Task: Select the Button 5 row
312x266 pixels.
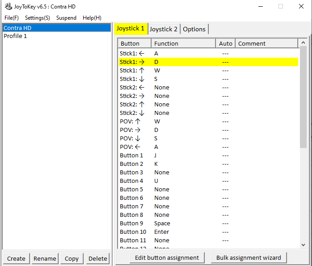Action: coord(208,190)
